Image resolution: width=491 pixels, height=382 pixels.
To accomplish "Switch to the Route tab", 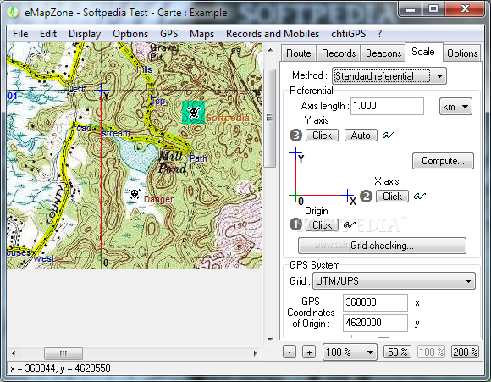I will (299, 53).
